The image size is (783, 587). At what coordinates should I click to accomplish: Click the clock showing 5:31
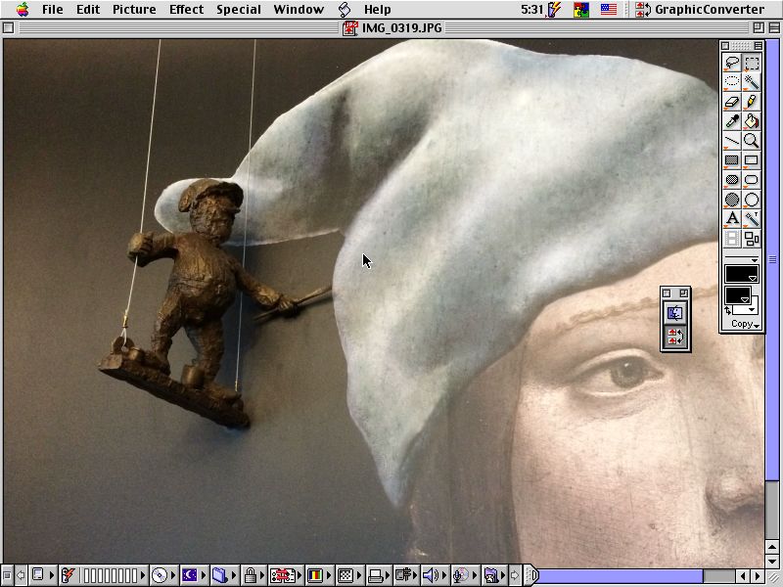tap(531, 9)
